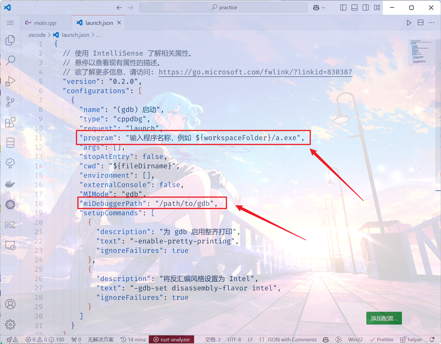Open the Copilot dropdown arrow in title bar
The image size is (441, 344).
tap(323, 8)
